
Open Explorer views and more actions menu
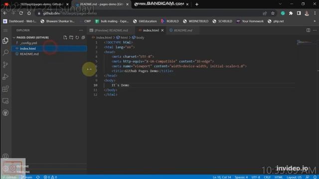(81, 30)
